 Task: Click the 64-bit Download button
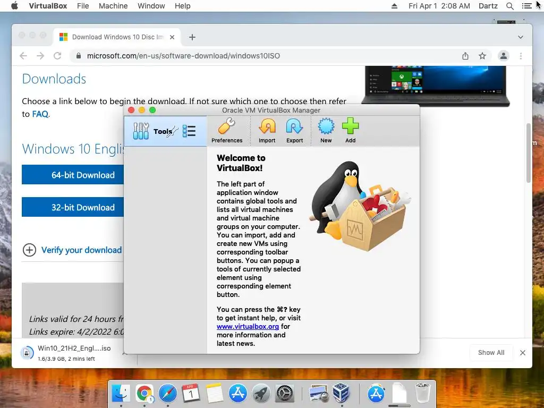(73, 175)
